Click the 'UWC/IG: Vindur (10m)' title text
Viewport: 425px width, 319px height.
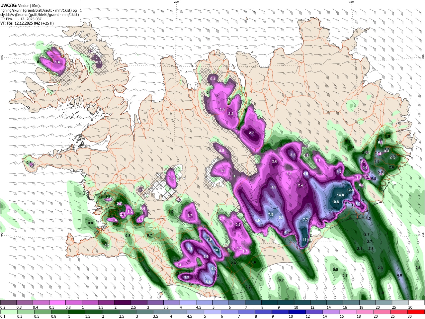pyautogui.click(x=21, y=5)
